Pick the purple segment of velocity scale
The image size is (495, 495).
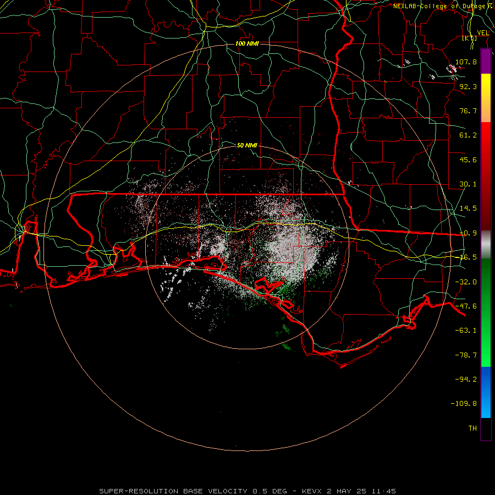tap(486, 62)
